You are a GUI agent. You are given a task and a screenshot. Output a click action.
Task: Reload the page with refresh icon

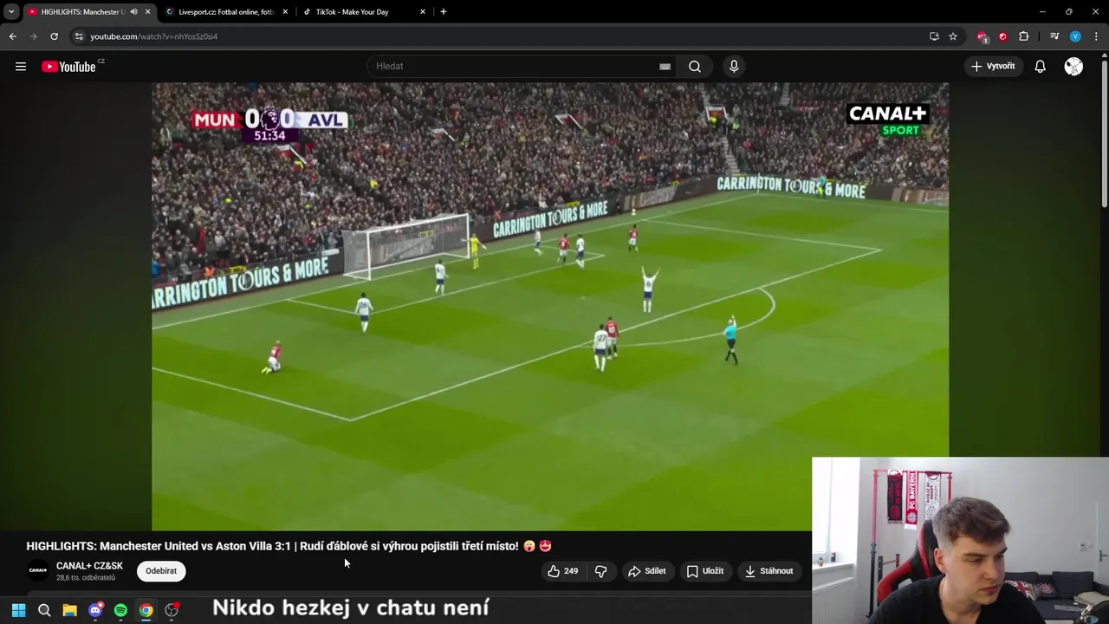point(54,36)
